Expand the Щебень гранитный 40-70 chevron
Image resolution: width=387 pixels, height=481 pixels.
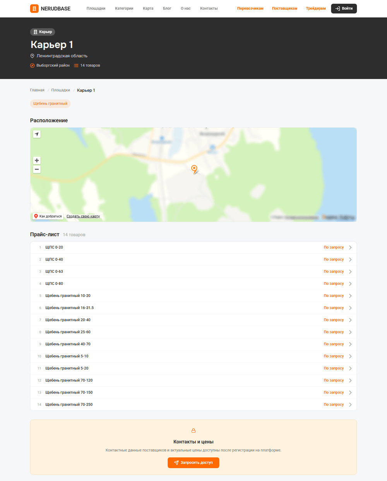[x=350, y=344]
